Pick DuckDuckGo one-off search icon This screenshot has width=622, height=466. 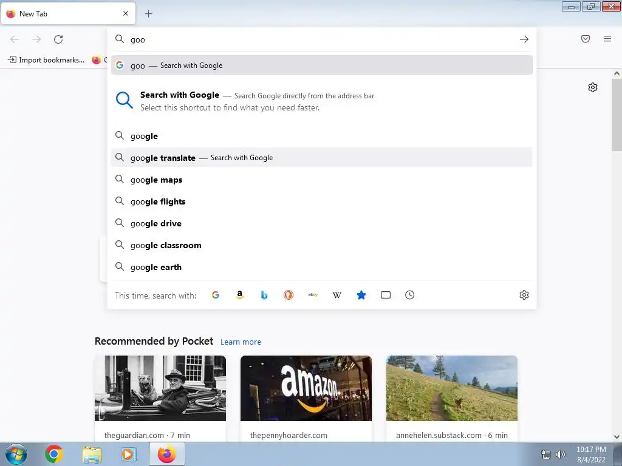289,295
